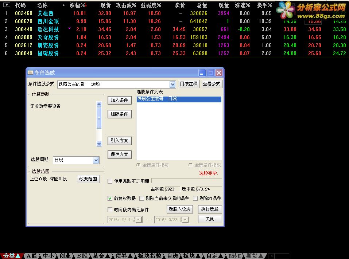Sort by 换手% column header
This screenshot has width=349, height=259.
click(x=264, y=5)
